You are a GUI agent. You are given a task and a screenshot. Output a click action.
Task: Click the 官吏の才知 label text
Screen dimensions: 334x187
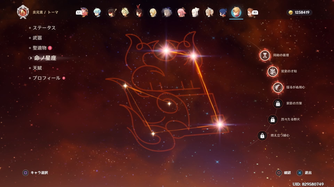(x=289, y=71)
